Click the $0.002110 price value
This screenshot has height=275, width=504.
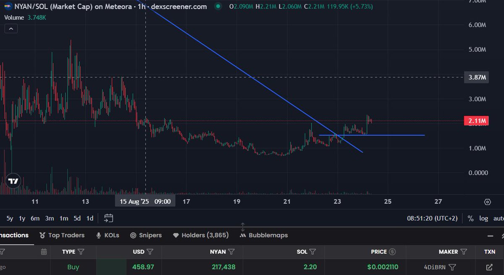(x=382, y=267)
